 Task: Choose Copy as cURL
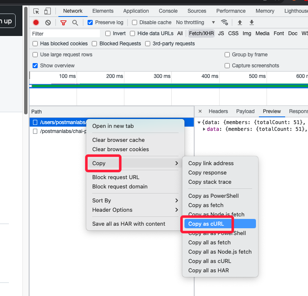coord(220,224)
